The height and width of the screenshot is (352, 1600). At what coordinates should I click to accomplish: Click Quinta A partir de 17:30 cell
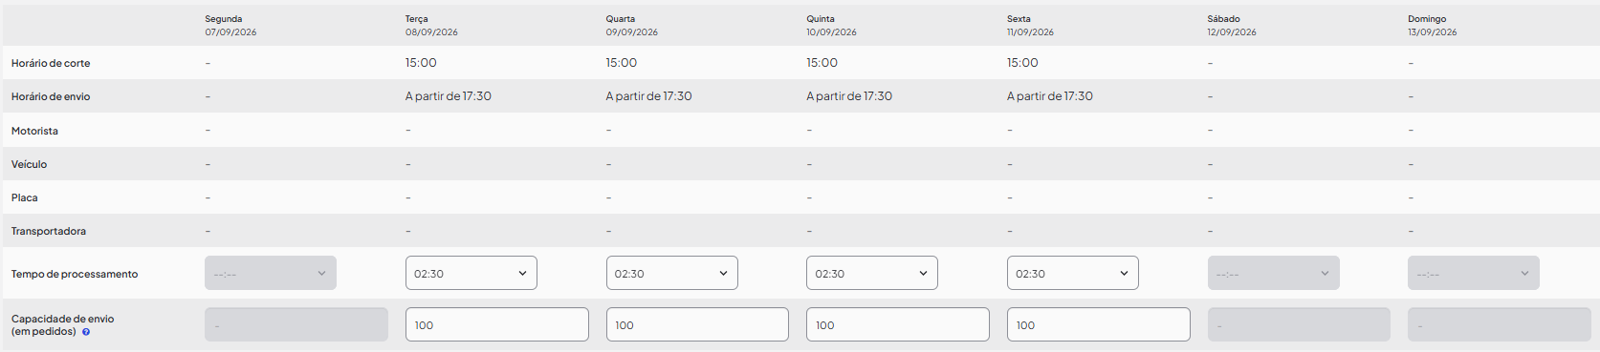pos(849,96)
